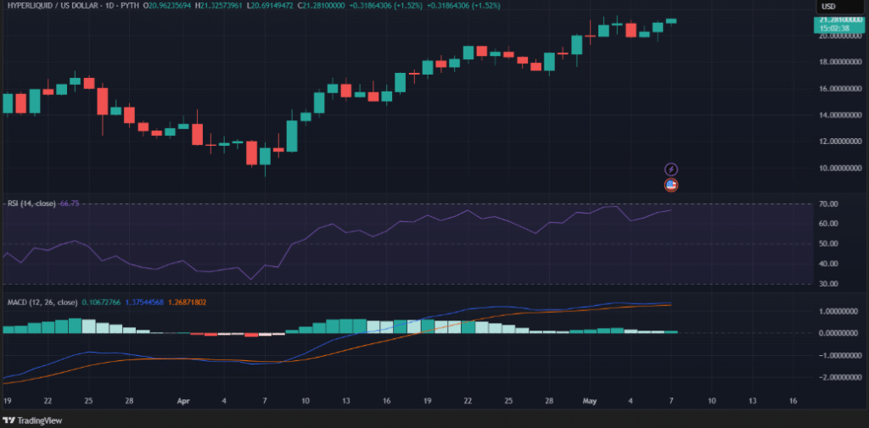Viewport: 869px width, 428px height.
Task: Click the 10.00 price axis label
Action: point(841,168)
